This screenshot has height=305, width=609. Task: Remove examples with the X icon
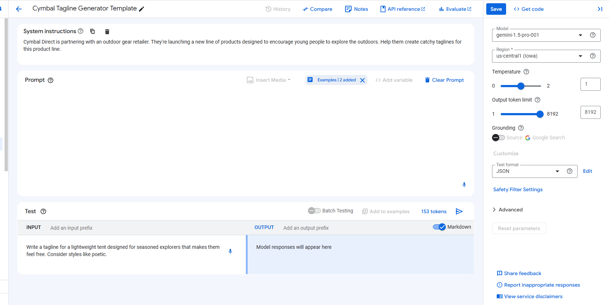pyautogui.click(x=362, y=80)
